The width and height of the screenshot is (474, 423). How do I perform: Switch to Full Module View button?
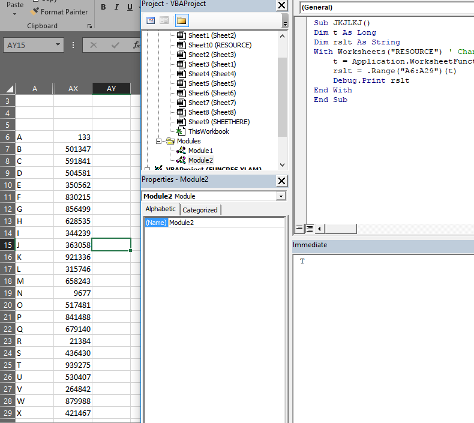tap(309, 229)
